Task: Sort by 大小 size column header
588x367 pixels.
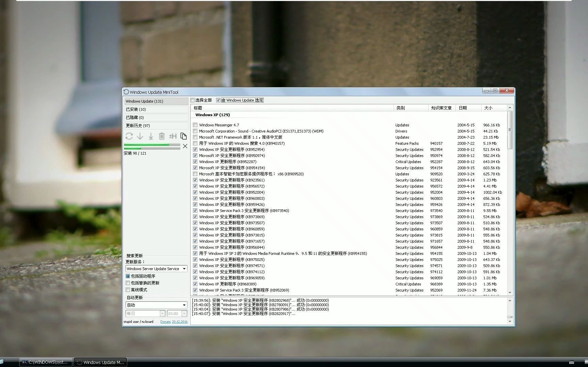Action: [494, 108]
